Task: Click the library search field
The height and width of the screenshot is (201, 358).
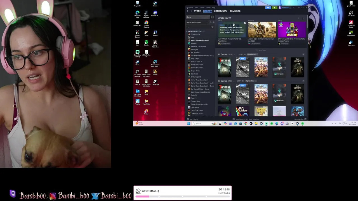Action: tap(199, 27)
